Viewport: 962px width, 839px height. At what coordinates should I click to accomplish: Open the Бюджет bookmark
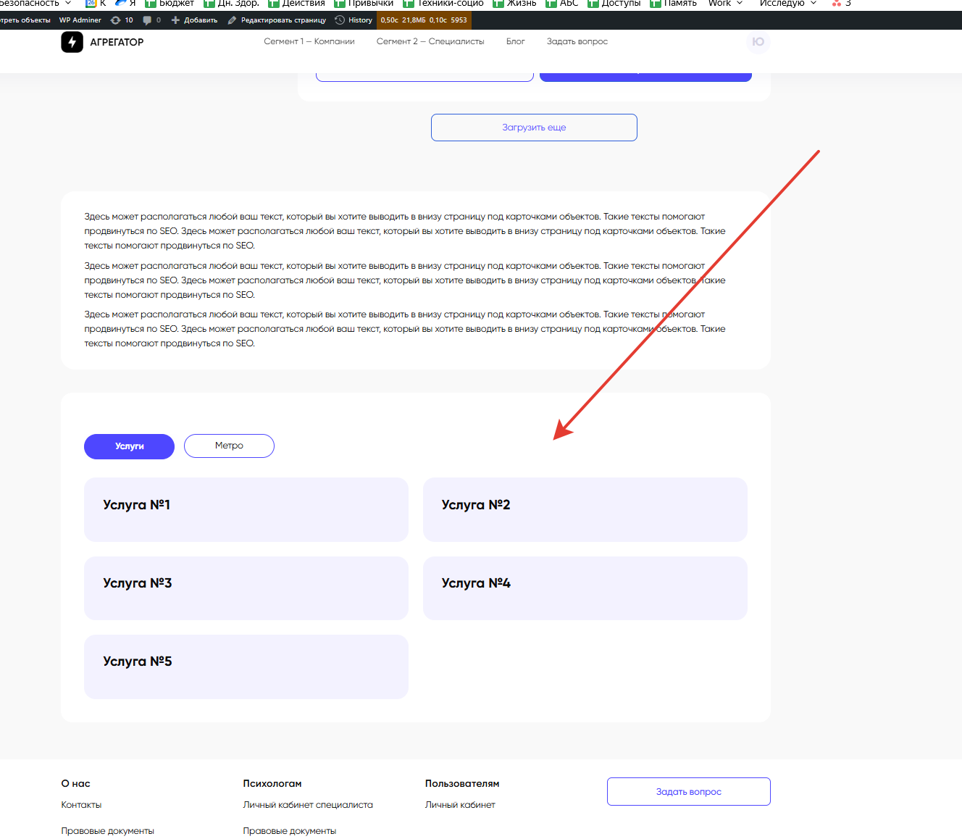click(170, 4)
